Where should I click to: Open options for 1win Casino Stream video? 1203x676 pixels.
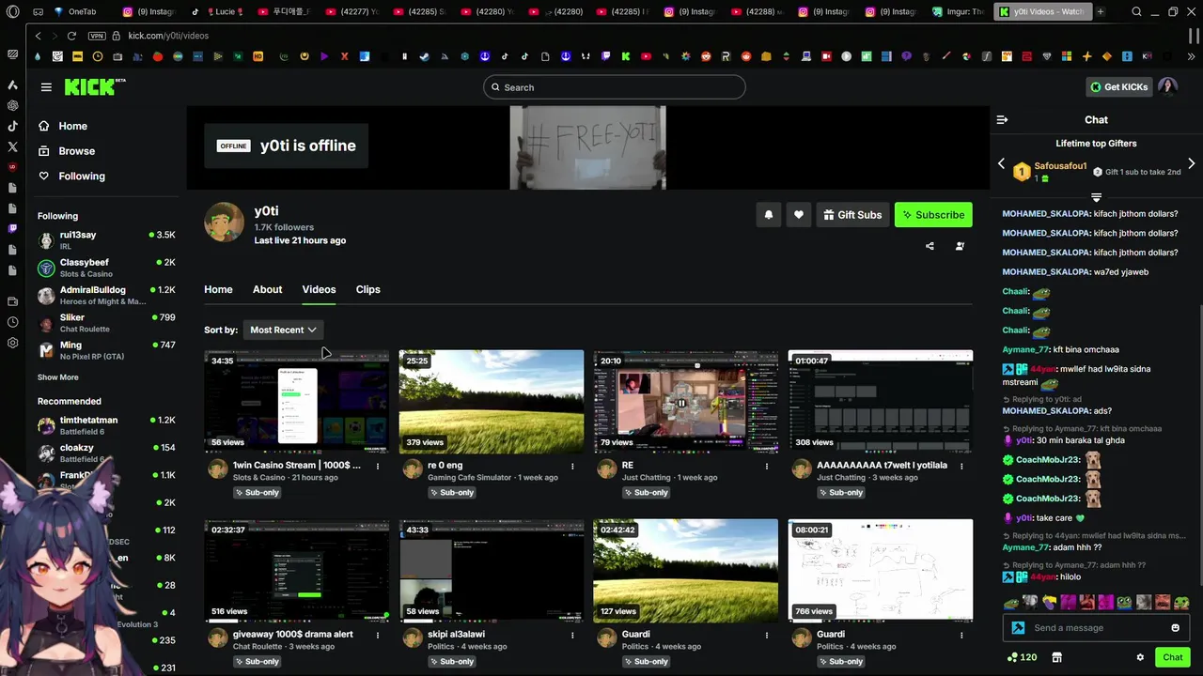click(x=378, y=466)
